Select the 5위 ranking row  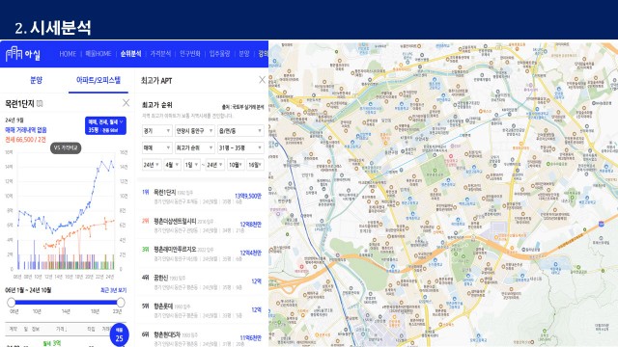(202, 310)
